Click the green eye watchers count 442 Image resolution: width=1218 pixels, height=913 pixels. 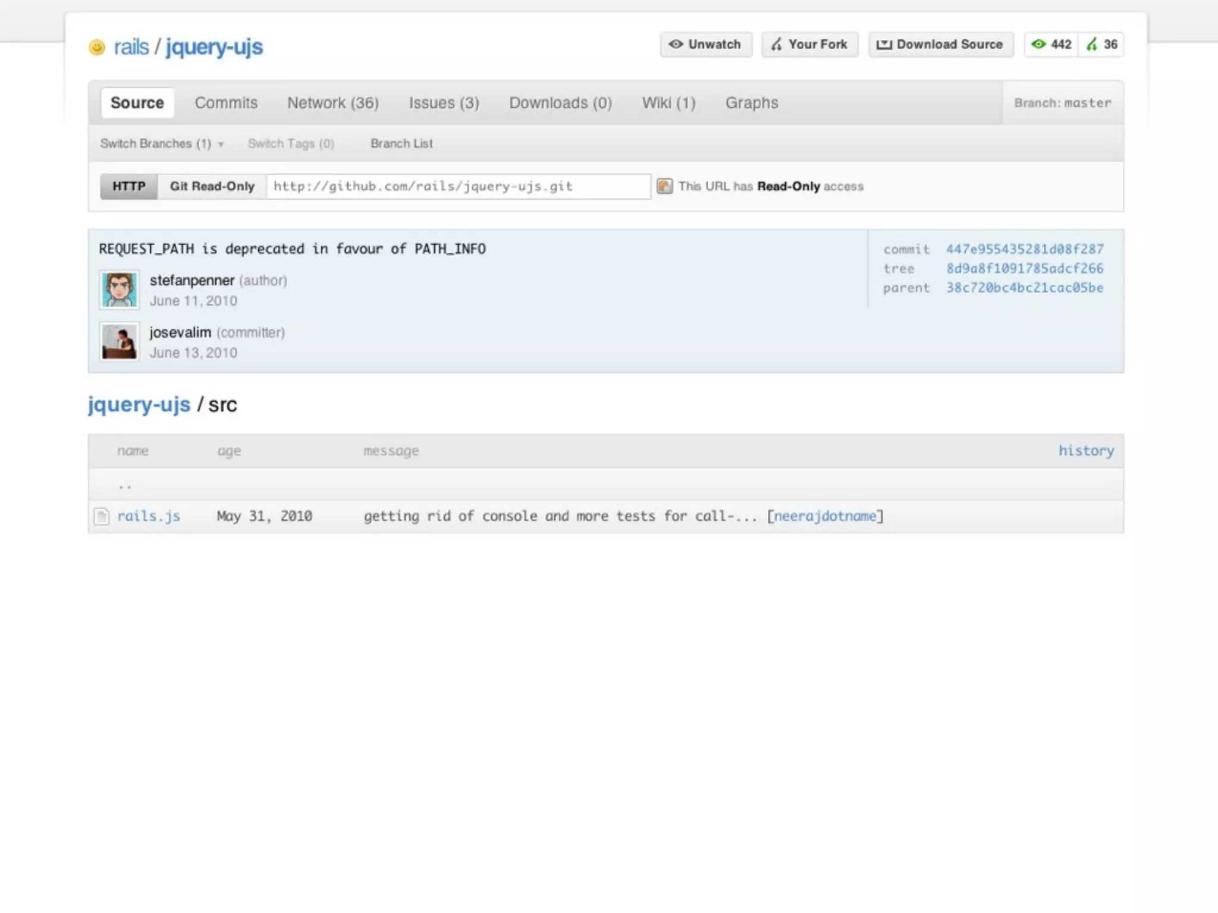(1051, 45)
